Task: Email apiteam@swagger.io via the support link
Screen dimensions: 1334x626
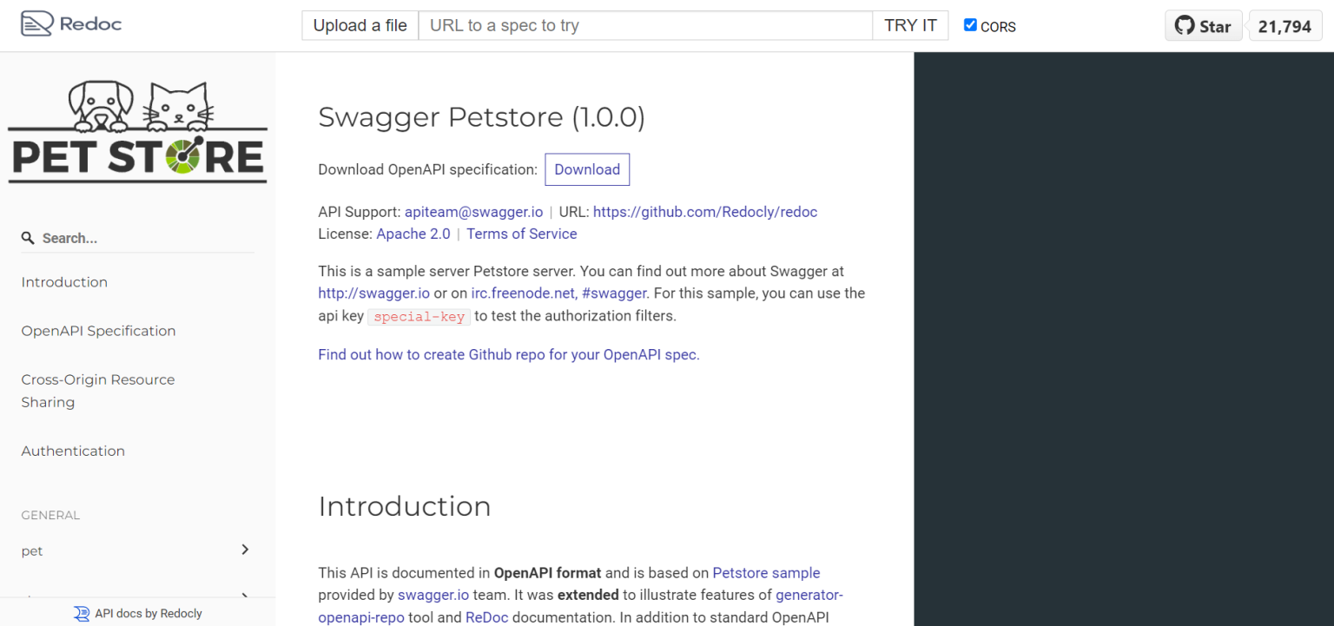Action: (x=473, y=211)
